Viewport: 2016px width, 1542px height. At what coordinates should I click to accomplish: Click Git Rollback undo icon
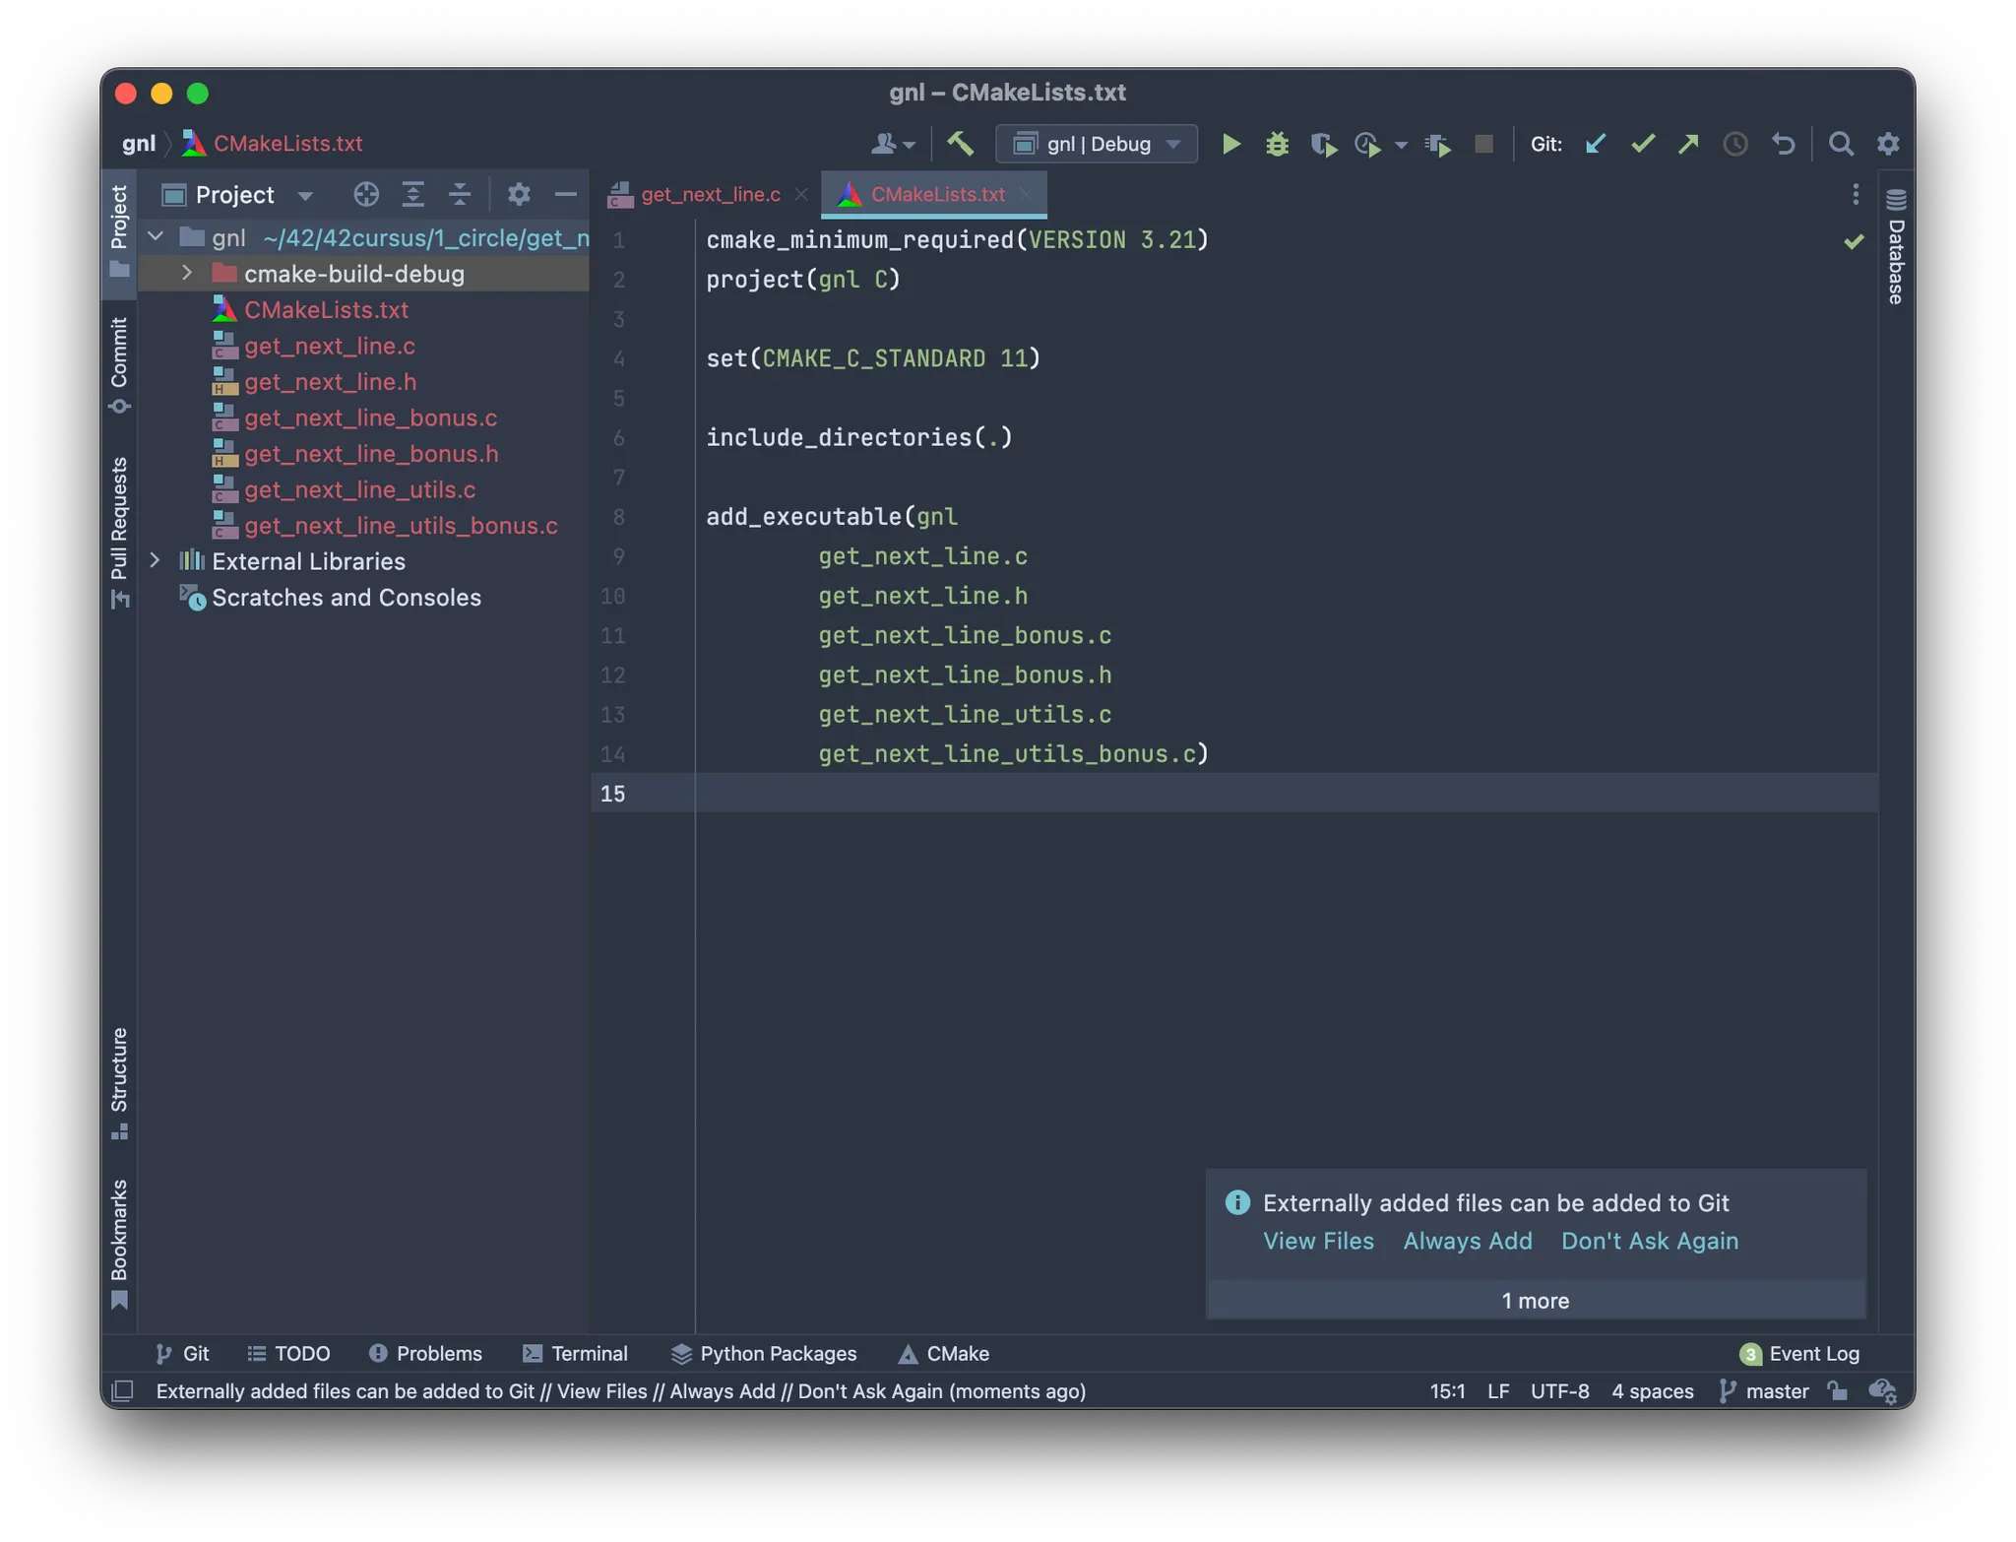coord(1783,145)
